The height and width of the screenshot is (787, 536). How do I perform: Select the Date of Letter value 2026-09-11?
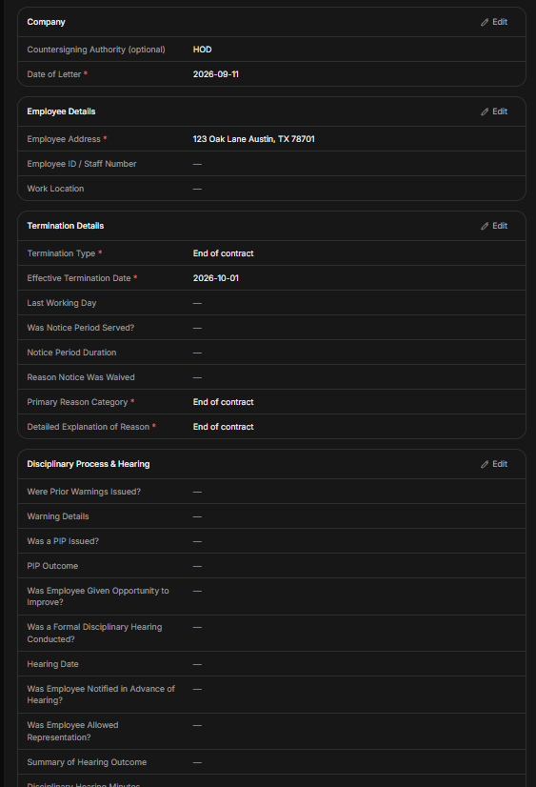pos(215,74)
